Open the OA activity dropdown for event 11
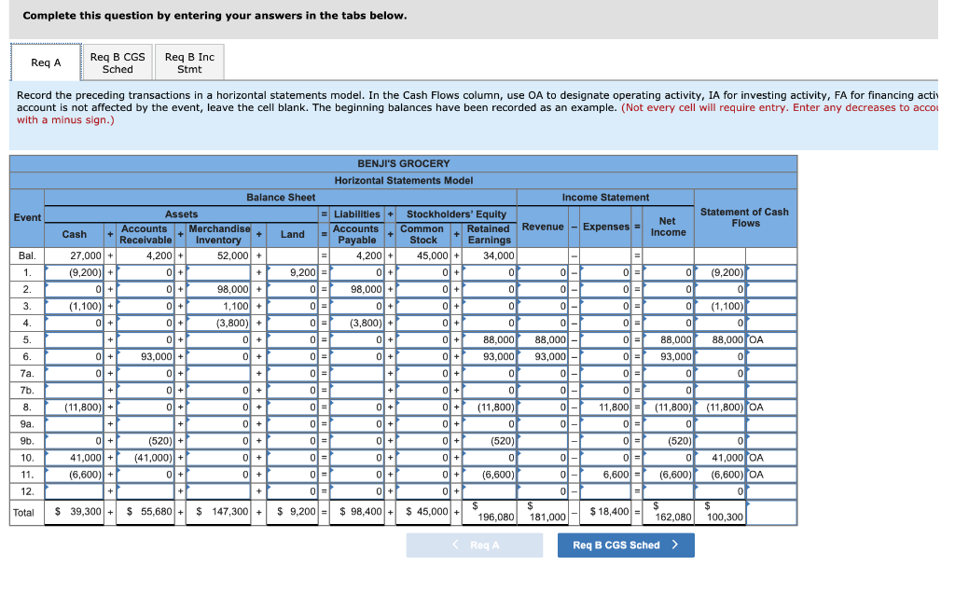Screen dimensions: 955x607 [771, 474]
